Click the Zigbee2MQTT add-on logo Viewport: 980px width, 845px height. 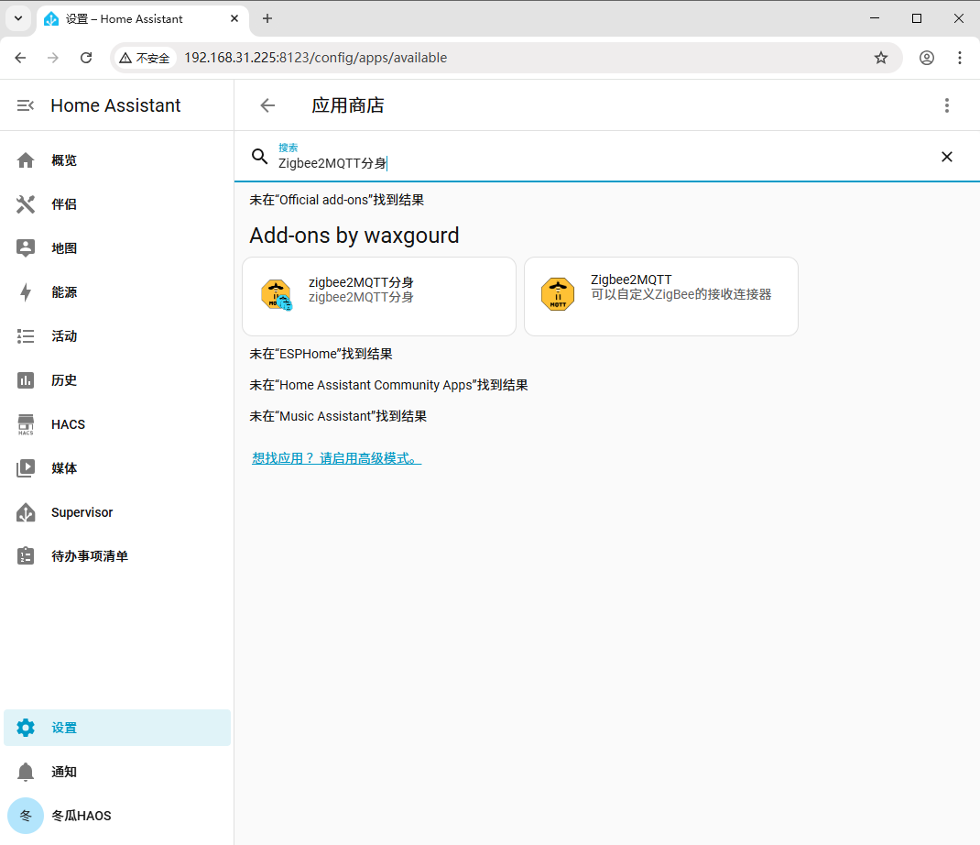[558, 294]
